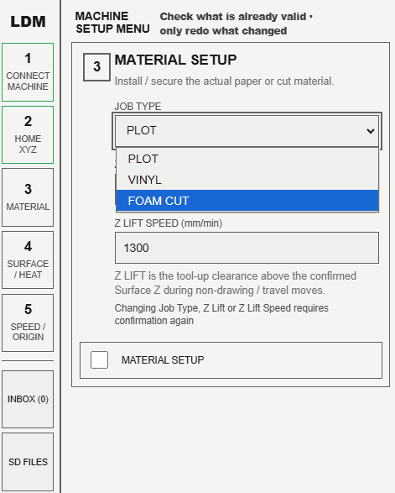
Task: Click the Z Lift Speed input field
Action: [247, 248]
